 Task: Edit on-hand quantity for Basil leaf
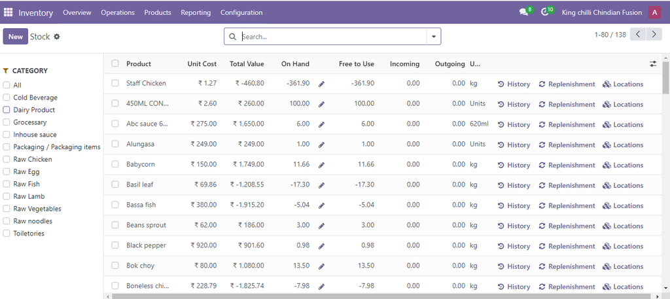point(321,185)
